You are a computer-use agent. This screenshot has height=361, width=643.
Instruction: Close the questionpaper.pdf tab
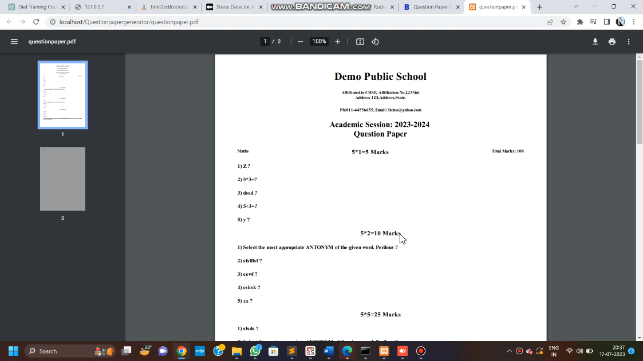(524, 7)
